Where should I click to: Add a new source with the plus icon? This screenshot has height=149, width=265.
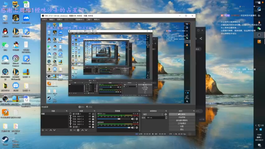pyautogui.click(x=71, y=130)
